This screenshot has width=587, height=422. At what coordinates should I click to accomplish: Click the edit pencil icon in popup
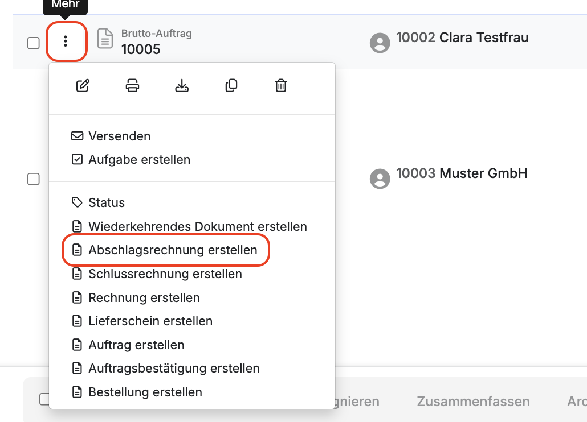click(x=83, y=86)
